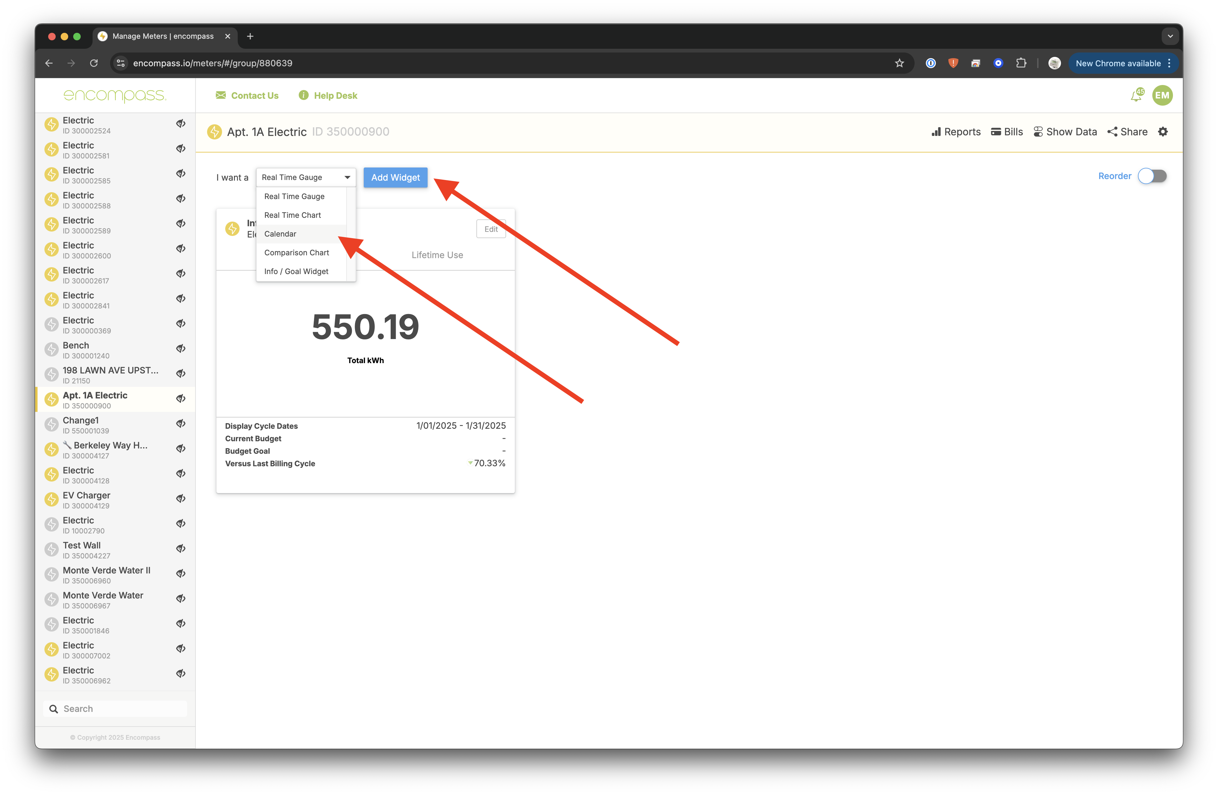Click the Share icon

pyautogui.click(x=1112, y=132)
